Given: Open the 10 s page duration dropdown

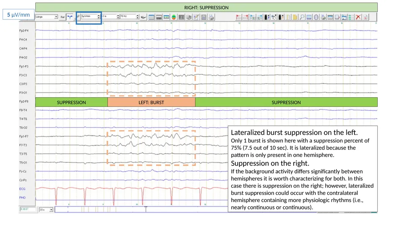Looking at the screenshot, I should pyautogui.click(x=46, y=209).
